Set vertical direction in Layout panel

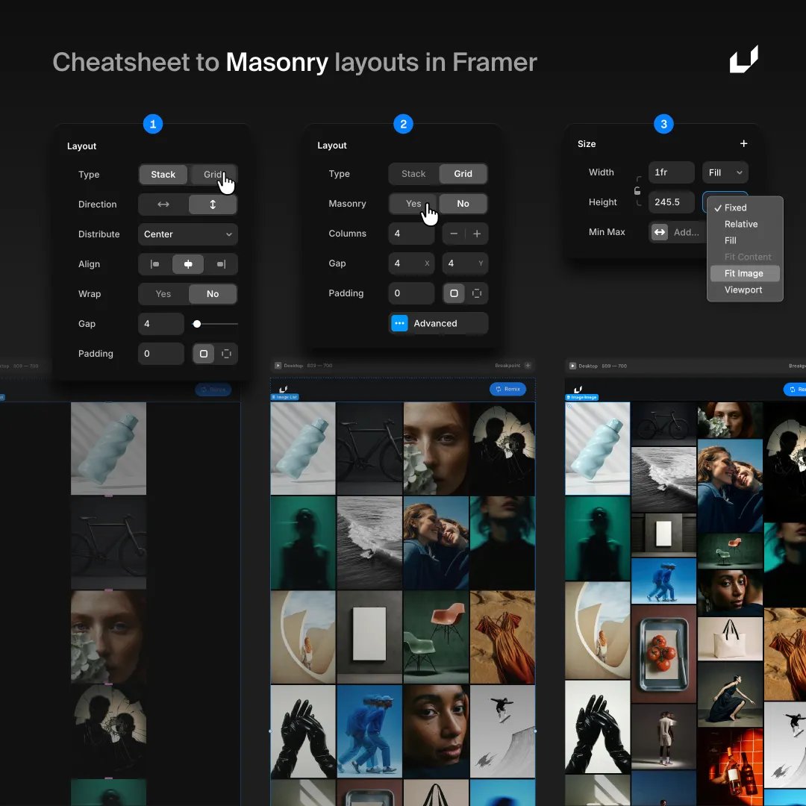pos(213,204)
